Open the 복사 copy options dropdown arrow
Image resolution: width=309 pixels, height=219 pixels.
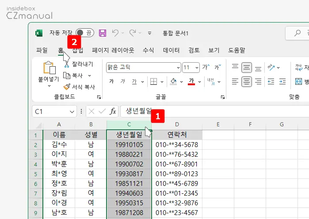coord(89,76)
